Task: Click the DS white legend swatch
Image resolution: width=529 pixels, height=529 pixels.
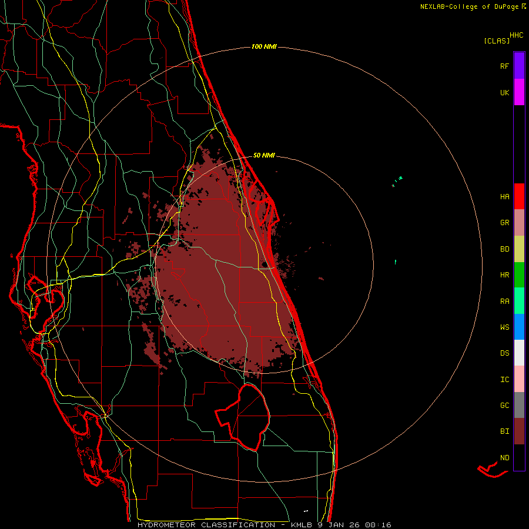Action: pyautogui.click(x=519, y=353)
